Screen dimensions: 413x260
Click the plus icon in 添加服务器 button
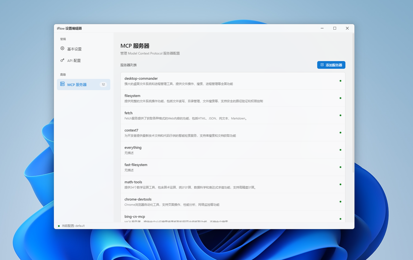point(322,65)
